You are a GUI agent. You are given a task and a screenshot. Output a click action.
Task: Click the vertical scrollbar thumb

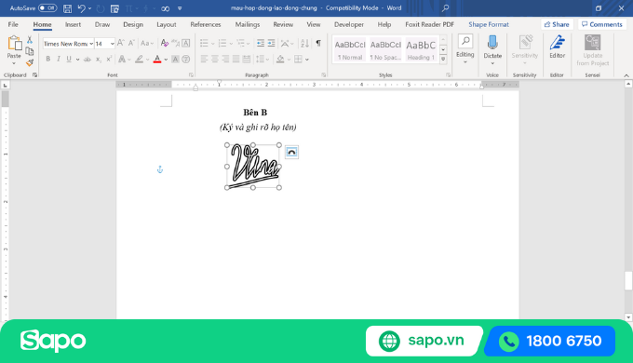coord(628,281)
